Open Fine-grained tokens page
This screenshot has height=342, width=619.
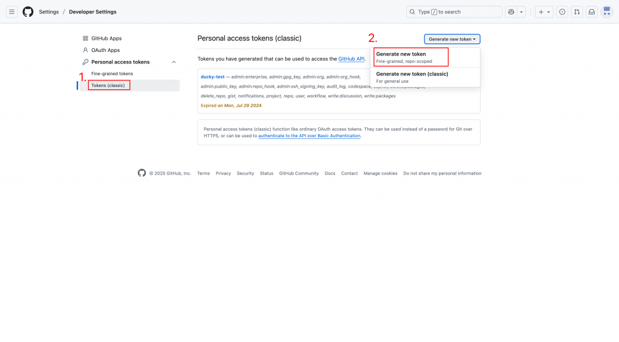[x=112, y=74]
